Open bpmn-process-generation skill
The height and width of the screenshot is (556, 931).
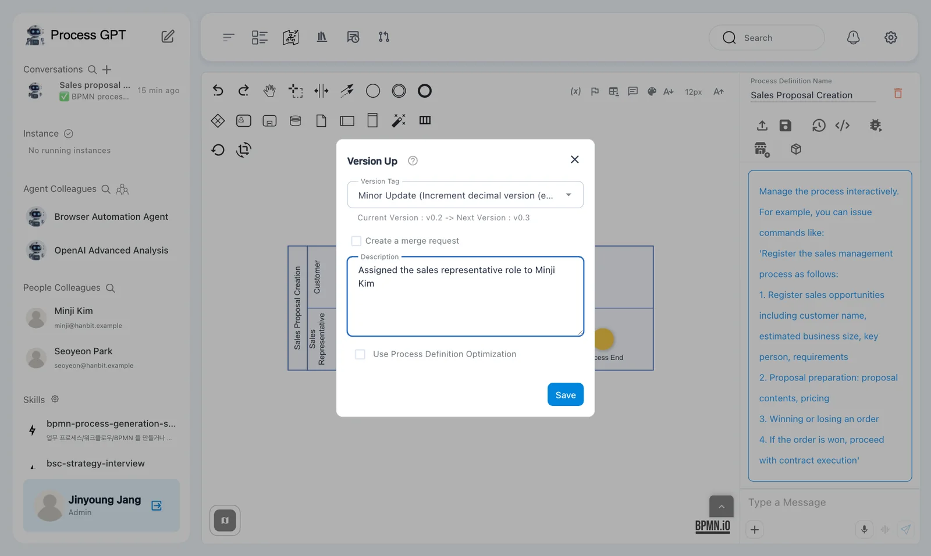click(102, 430)
